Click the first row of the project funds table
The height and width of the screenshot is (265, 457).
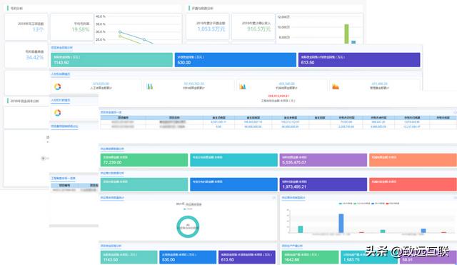coord(278,122)
